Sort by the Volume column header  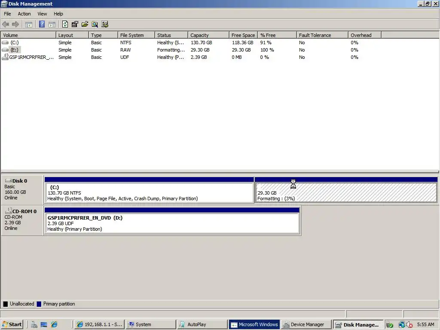click(x=28, y=35)
